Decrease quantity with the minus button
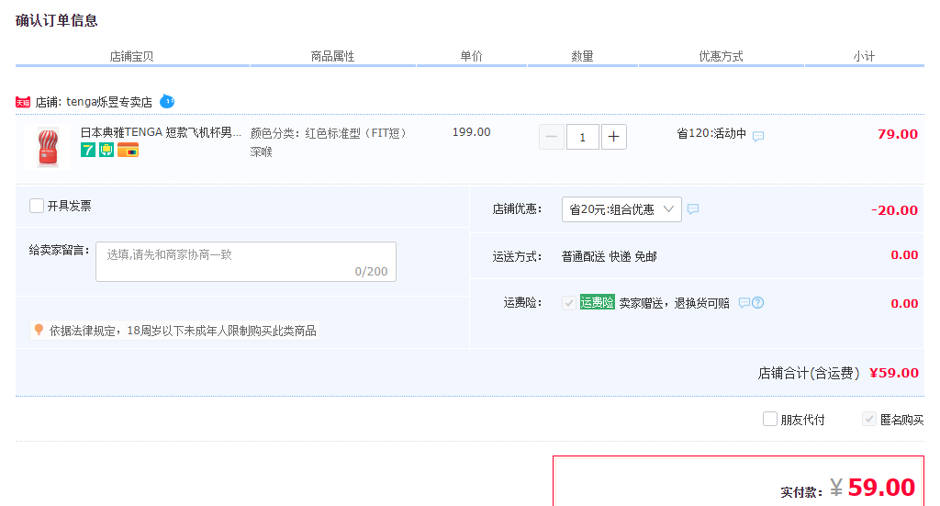The height and width of the screenshot is (506, 940). coord(552,137)
